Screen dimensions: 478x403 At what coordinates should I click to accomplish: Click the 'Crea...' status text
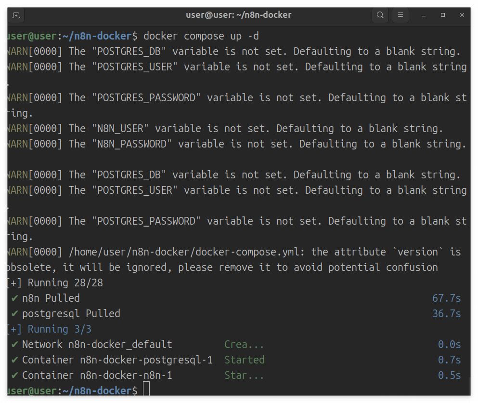(x=244, y=345)
